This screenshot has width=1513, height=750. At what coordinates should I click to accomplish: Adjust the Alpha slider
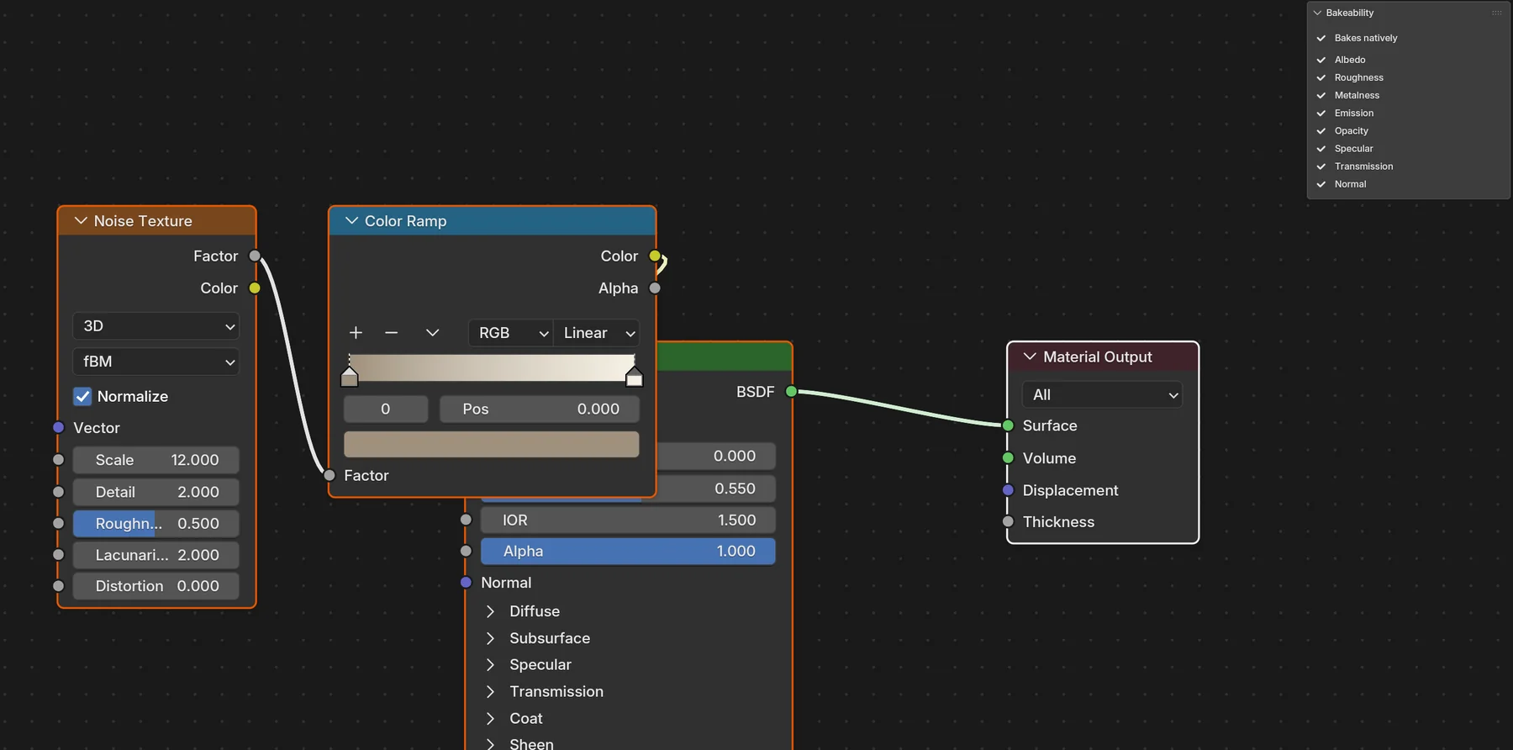click(628, 551)
